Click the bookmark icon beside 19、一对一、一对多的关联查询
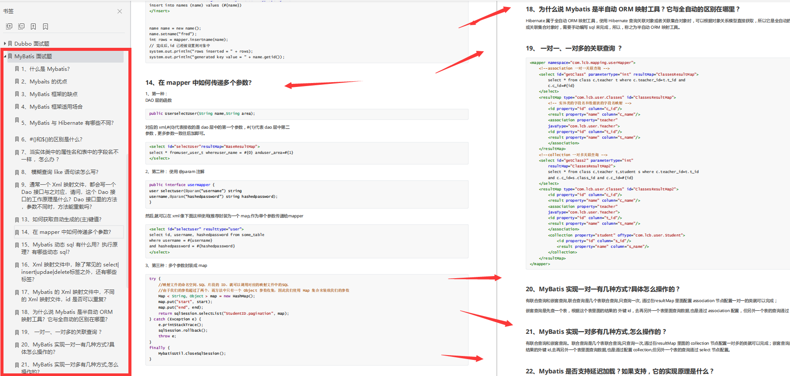The height and width of the screenshot is (376, 790). coord(17,332)
